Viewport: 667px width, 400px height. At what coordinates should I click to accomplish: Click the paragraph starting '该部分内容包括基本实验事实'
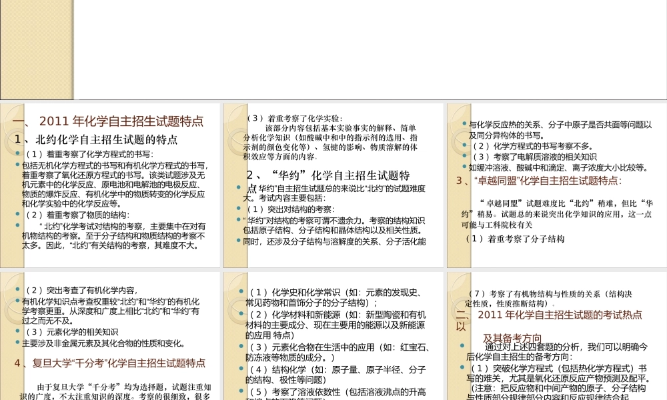pos(330,142)
